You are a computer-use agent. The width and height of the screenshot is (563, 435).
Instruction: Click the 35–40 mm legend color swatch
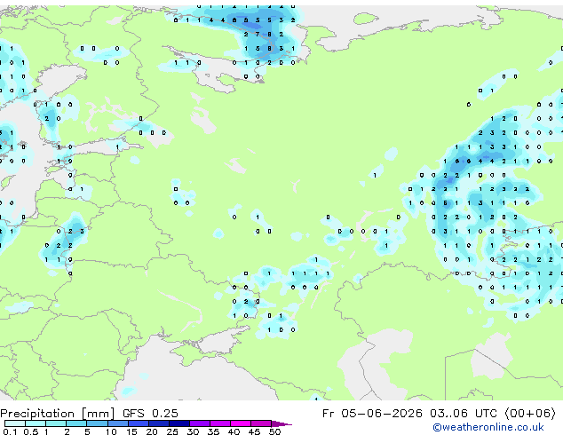(x=220, y=423)
